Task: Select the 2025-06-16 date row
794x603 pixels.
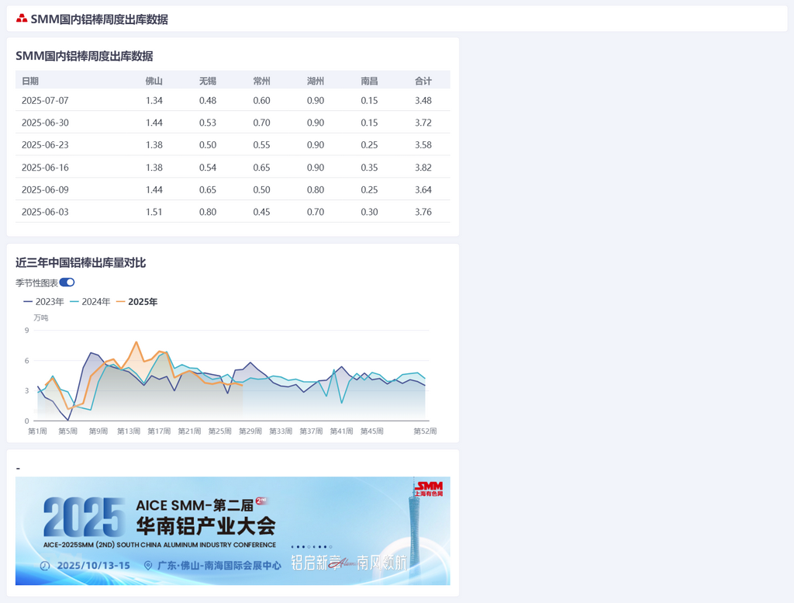Action: coord(233,167)
